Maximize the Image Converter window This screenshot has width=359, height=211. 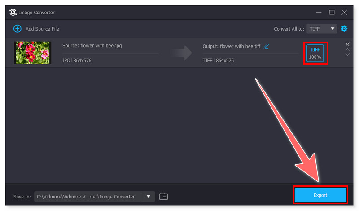332,12
